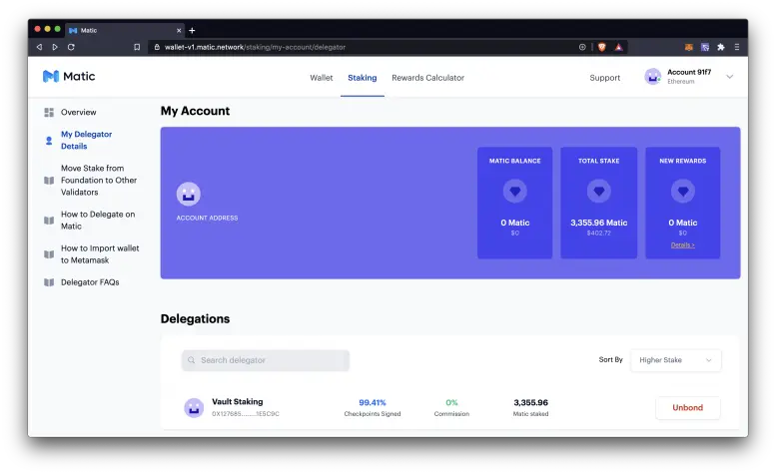Click the Overview grid icon in sidebar
This screenshot has height=474, width=776.
coord(49,112)
